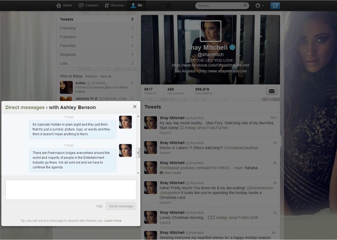This screenshot has width=337, height=240.
Task: Go back to Direct messages list
Action: [25, 107]
